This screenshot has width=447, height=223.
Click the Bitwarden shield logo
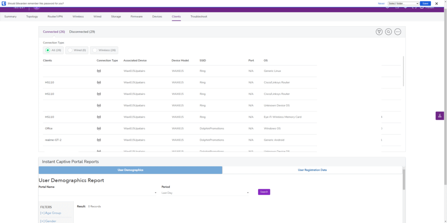[x=4, y=3]
